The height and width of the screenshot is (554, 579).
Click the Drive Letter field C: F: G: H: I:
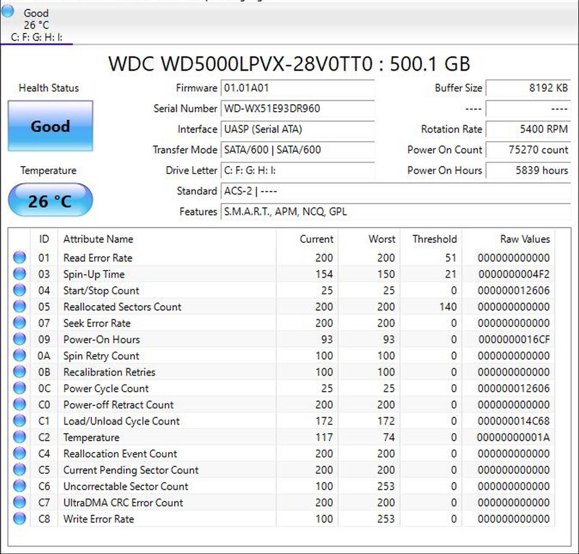297,170
